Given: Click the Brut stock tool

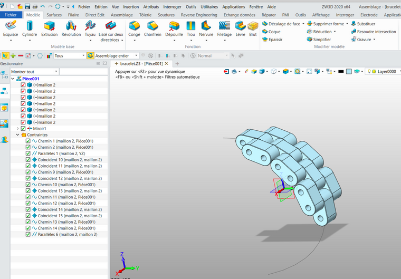Looking at the screenshot, I should (x=253, y=28).
